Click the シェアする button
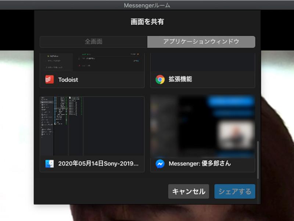 click(x=235, y=191)
